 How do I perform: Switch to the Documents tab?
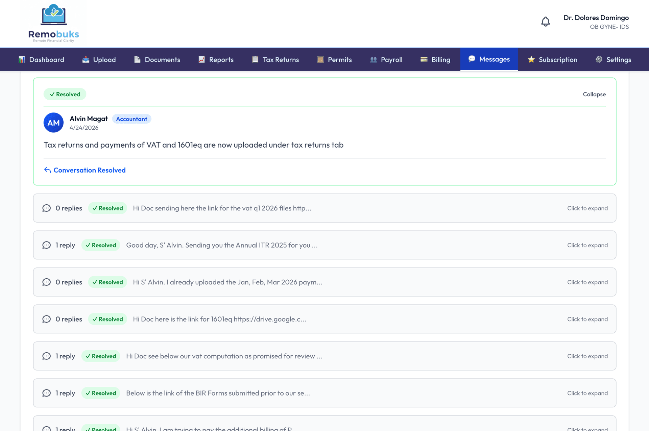[x=157, y=59]
